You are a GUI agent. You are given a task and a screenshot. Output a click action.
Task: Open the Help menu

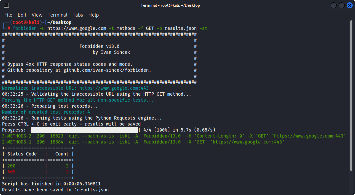(x=93, y=15)
